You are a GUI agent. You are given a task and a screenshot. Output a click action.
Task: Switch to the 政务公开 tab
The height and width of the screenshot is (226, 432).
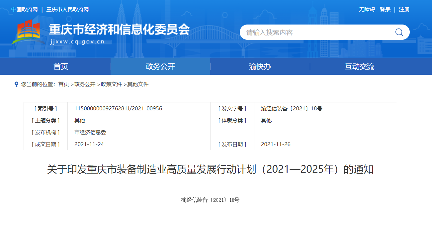[160, 66]
